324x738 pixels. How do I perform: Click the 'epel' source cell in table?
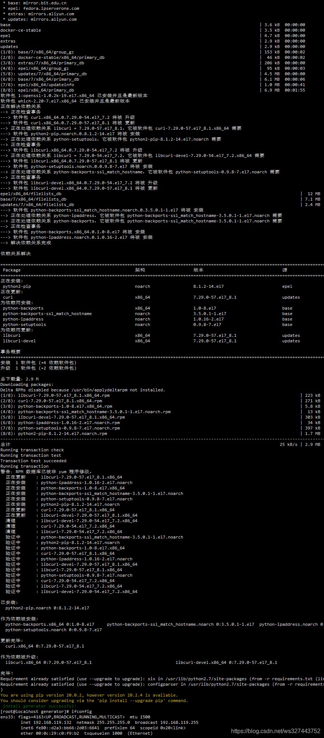point(287,286)
